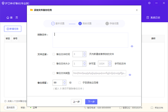Click the folder icon in dialog title

[31, 10]
